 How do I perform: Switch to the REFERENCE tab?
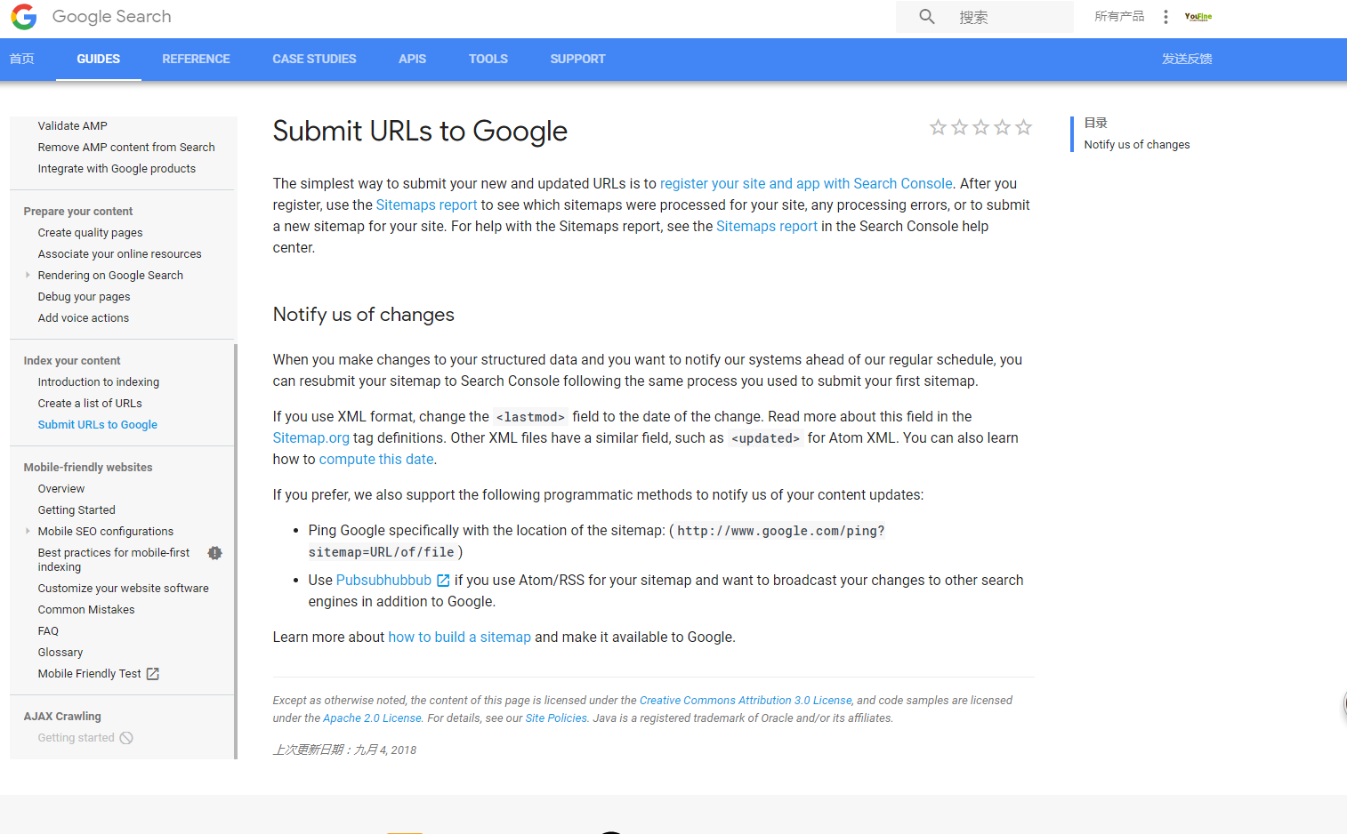point(196,59)
